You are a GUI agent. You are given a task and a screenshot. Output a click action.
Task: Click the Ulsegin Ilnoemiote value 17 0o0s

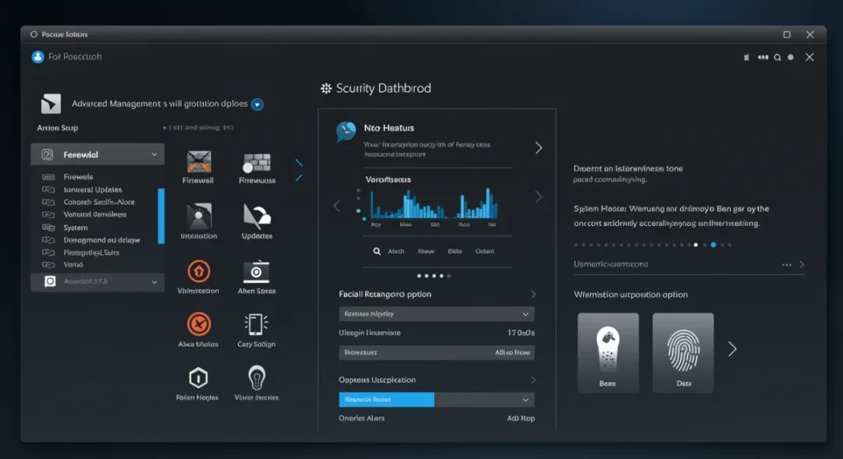point(521,333)
